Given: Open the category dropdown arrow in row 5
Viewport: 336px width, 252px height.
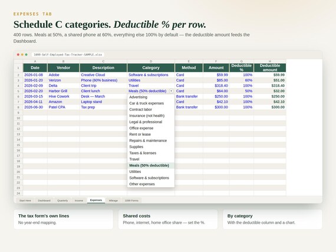Looking at the screenshot, I should click(x=171, y=91).
